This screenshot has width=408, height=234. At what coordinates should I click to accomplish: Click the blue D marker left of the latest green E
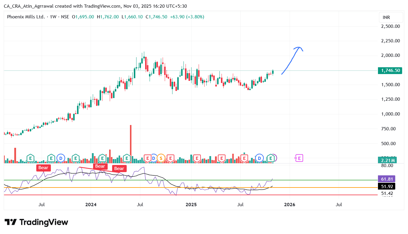coord(259,158)
